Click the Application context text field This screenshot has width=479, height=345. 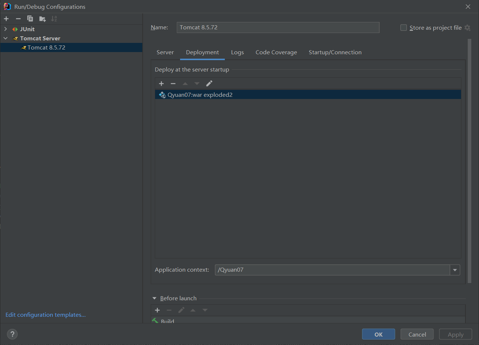(x=332, y=270)
